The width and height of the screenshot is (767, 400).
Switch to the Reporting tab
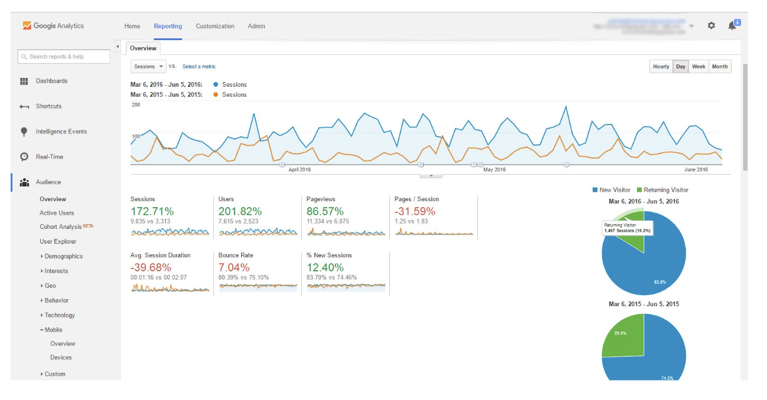(168, 26)
